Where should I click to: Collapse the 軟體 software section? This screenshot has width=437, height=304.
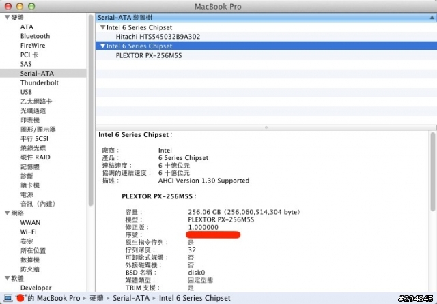[x=8, y=278]
